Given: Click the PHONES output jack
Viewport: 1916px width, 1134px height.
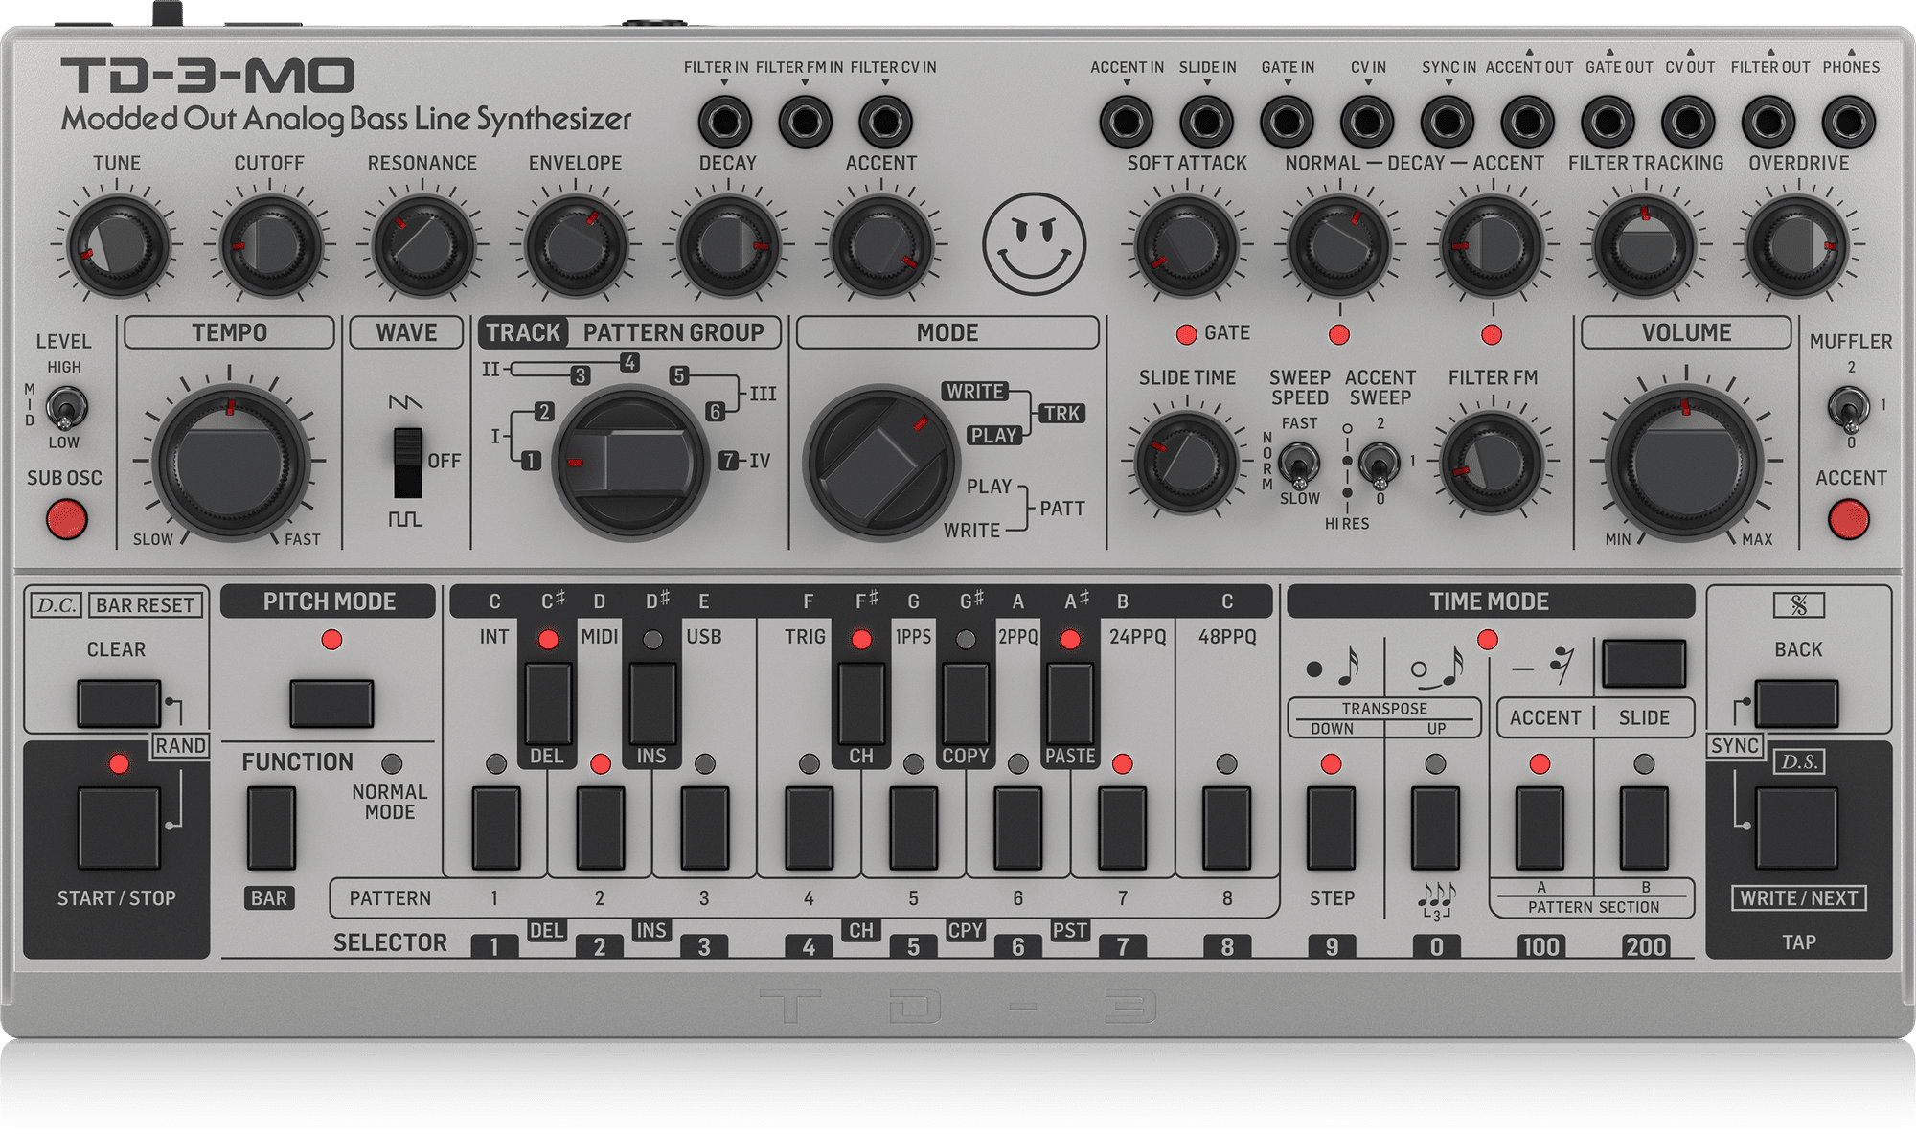Looking at the screenshot, I should tap(1848, 122).
